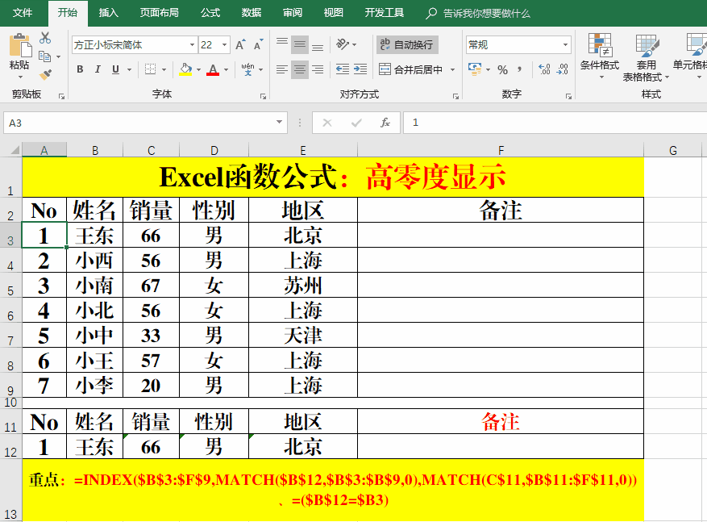Apply comma thousands separator style

click(519, 69)
